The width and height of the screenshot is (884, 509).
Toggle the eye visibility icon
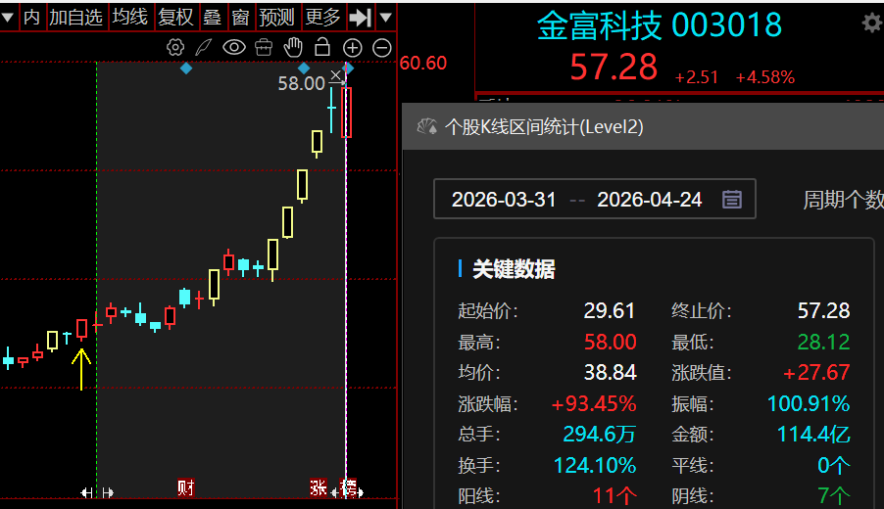click(234, 47)
